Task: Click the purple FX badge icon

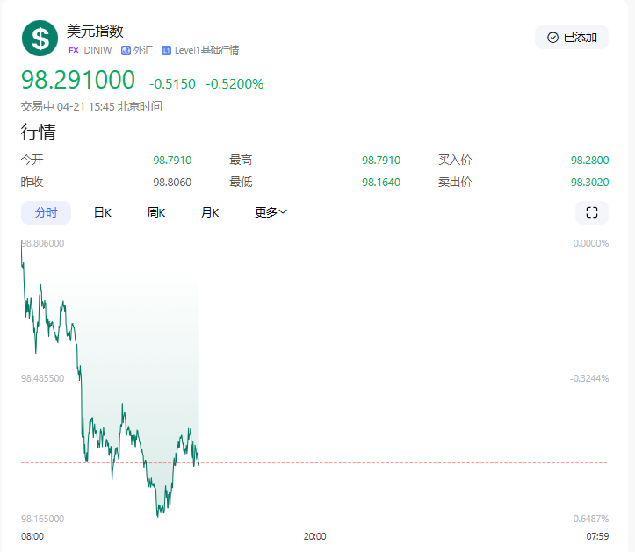Action: coord(74,50)
